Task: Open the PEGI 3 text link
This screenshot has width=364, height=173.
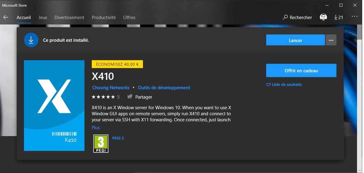Action: [x=118, y=138]
